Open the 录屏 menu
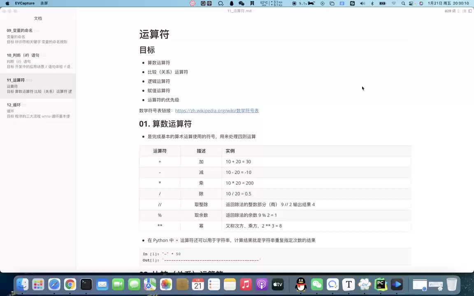The image size is (474, 296). pos(44,3)
